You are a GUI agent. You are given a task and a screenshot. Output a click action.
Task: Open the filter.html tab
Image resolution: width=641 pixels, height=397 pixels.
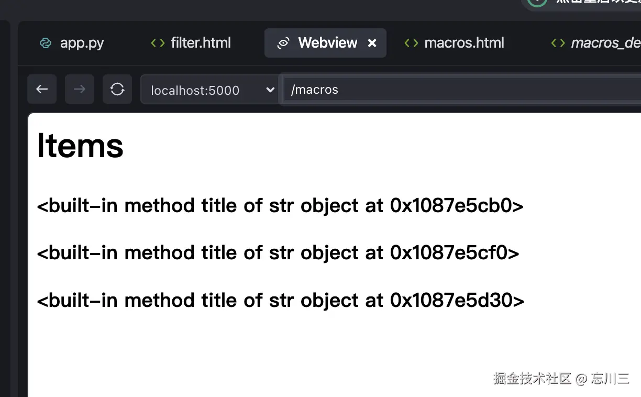click(x=201, y=43)
